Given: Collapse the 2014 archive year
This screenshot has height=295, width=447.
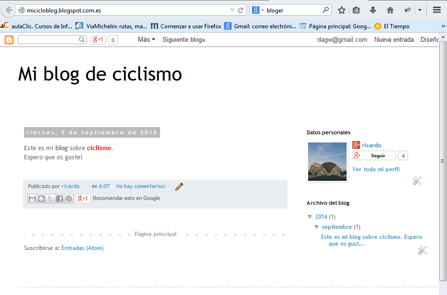Looking at the screenshot, I should [x=310, y=217].
